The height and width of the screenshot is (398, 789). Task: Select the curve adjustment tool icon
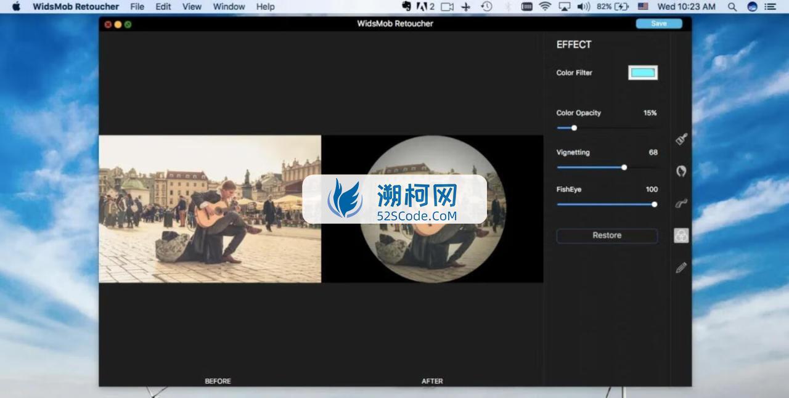click(x=681, y=203)
